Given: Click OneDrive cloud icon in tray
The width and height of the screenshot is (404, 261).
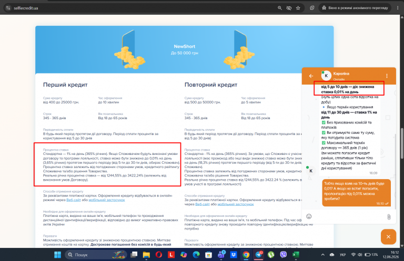Looking at the screenshot, I should [x=332, y=255].
